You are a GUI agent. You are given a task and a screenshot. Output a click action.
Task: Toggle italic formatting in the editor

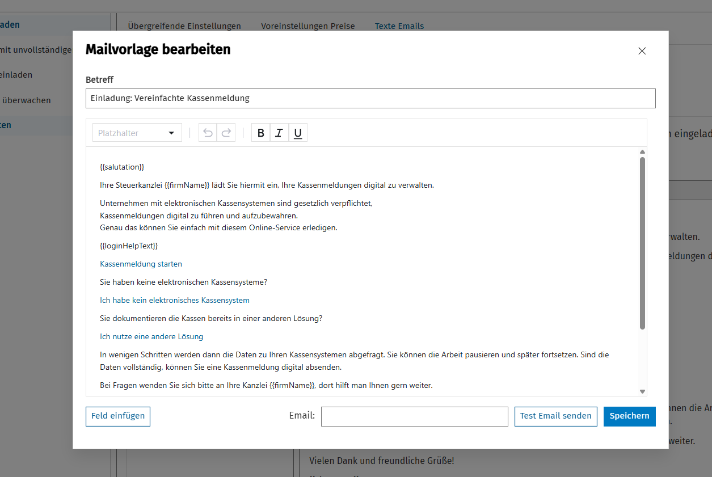click(279, 133)
